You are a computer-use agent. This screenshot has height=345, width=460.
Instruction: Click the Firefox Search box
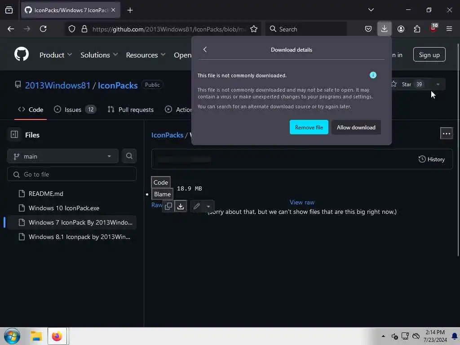pyautogui.click(x=306, y=29)
